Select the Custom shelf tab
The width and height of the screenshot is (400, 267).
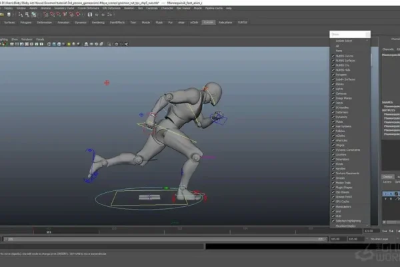point(208,21)
